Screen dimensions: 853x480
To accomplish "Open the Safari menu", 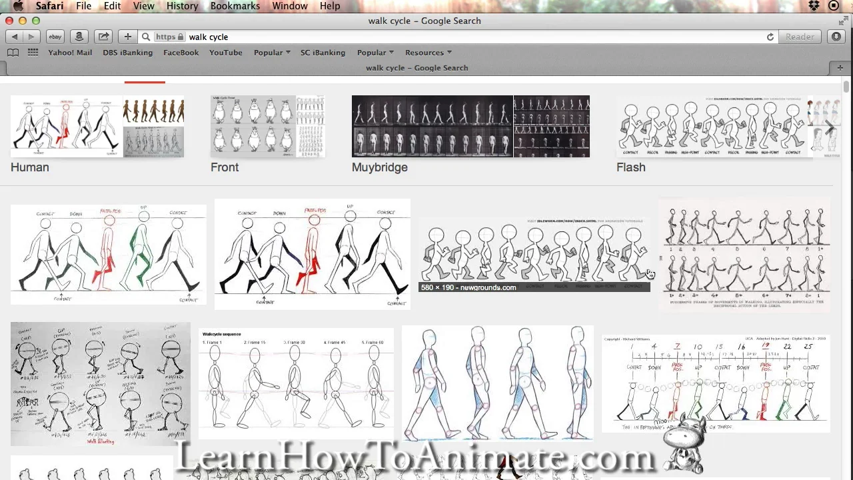I will 50,6.
